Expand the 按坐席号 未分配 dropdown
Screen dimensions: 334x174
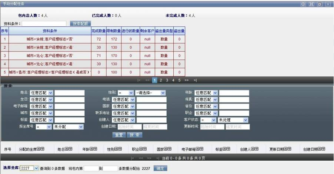coord(81,127)
